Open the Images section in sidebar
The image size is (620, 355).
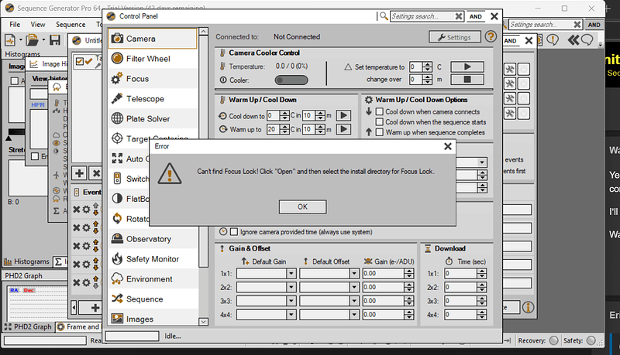click(153, 319)
